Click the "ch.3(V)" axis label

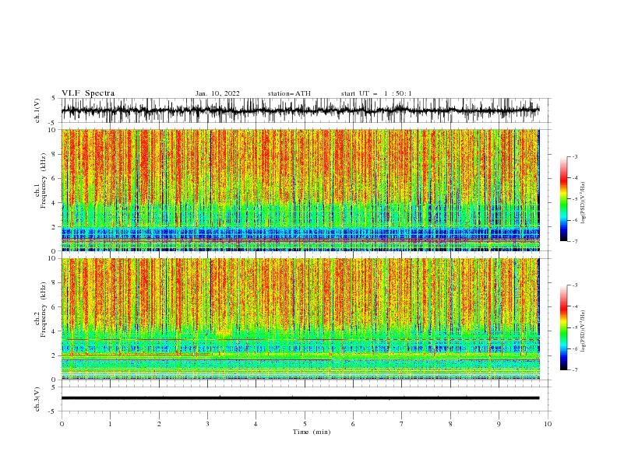37,399
